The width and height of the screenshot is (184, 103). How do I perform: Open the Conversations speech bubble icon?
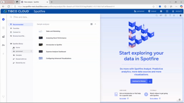[161, 15]
